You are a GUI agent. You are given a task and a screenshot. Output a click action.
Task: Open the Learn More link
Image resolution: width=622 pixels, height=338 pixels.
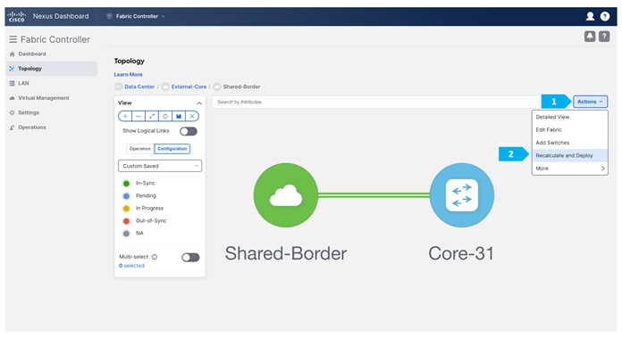point(128,74)
